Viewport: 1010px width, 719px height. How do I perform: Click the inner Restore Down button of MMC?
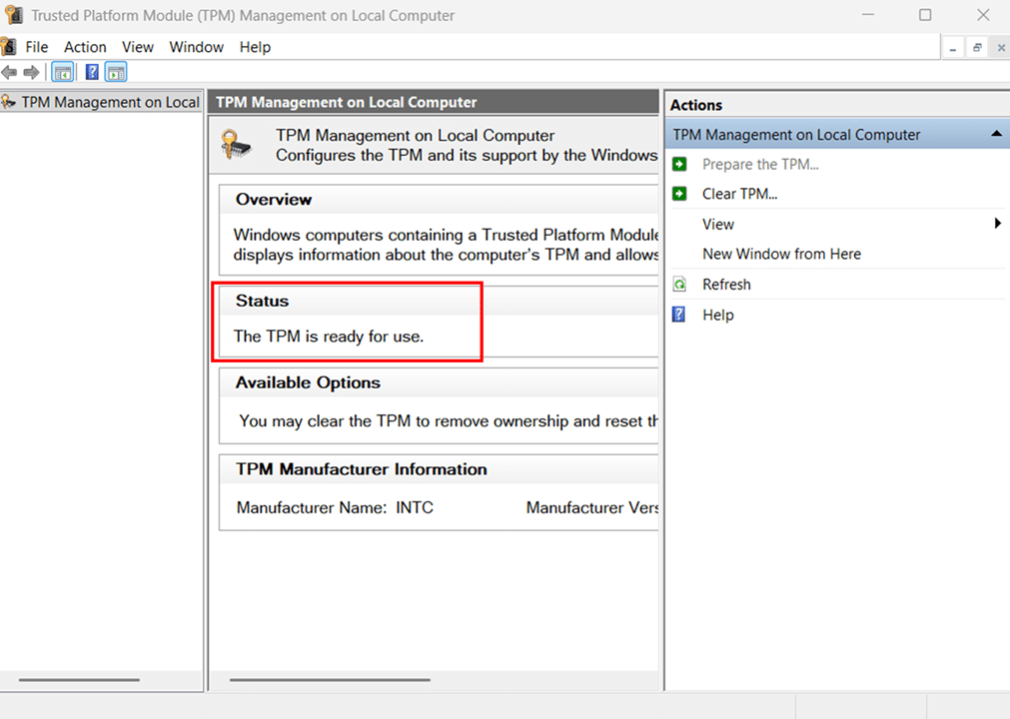(x=977, y=47)
